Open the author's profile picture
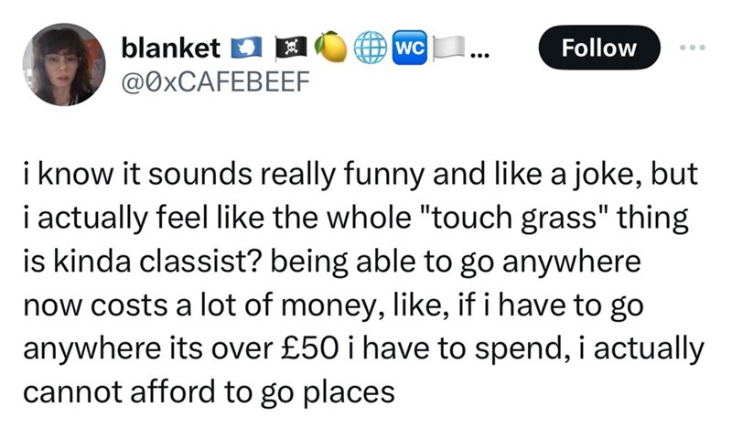The width and height of the screenshot is (732, 428). [64, 64]
